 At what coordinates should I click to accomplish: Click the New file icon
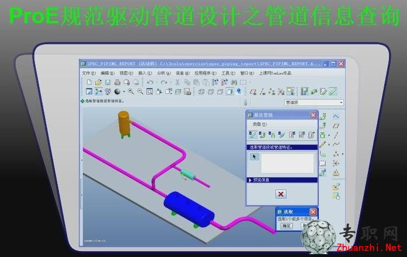pos(89,82)
